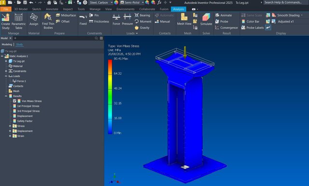Apply a Gravity load
Image resolution: width=309 pixels, height=186 pixels.
tap(142, 28)
